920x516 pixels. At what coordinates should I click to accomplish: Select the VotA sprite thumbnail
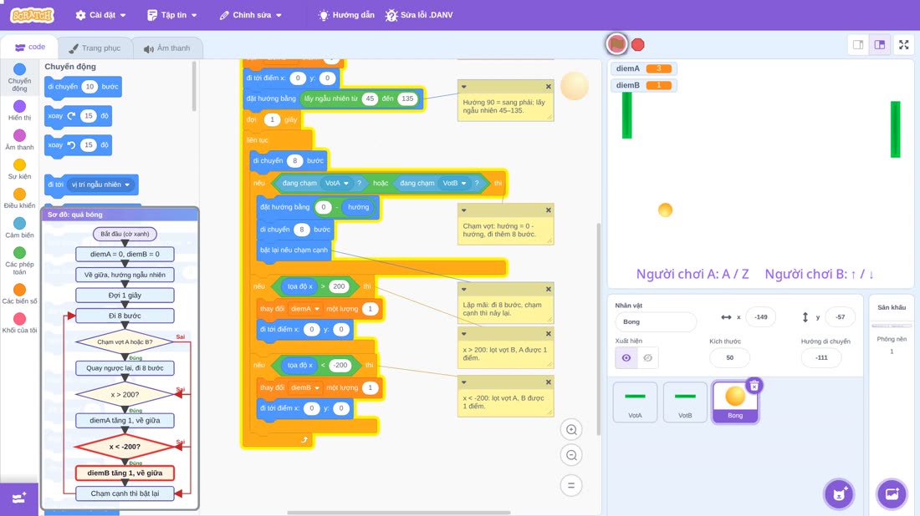tap(635, 402)
